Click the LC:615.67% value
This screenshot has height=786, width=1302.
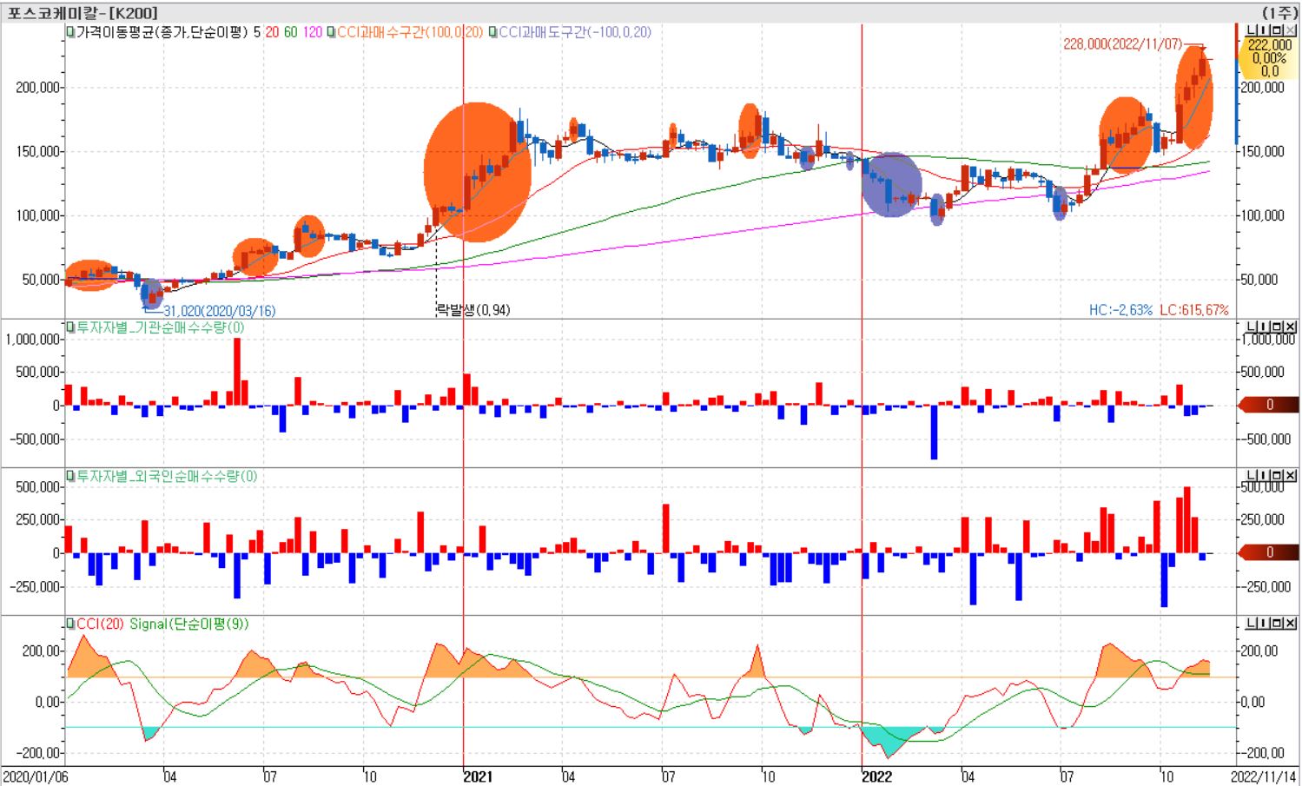[x=1194, y=309]
